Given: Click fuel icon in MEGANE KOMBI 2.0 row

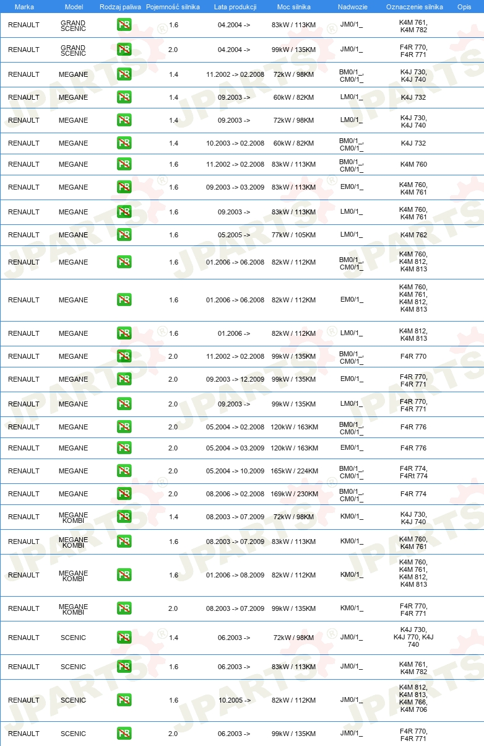Looking at the screenshot, I should pos(124,608).
